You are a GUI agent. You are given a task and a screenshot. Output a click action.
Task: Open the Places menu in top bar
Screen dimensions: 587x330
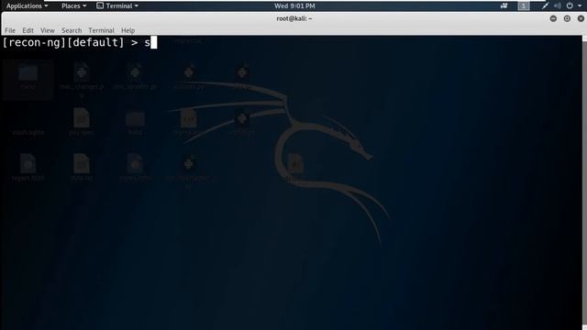pyautogui.click(x=73, y=6)
